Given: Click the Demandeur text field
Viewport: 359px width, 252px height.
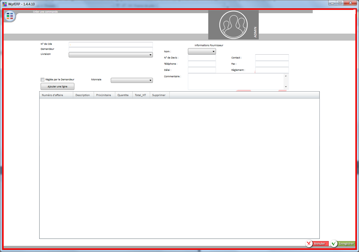Looking at the screenshot, I should pyautogui.click(x=111, y=50).
